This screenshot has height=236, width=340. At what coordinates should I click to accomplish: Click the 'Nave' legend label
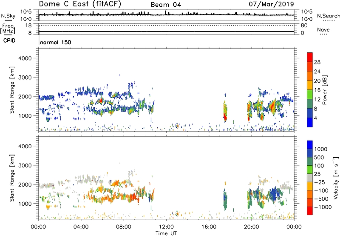tap(323, 29)
